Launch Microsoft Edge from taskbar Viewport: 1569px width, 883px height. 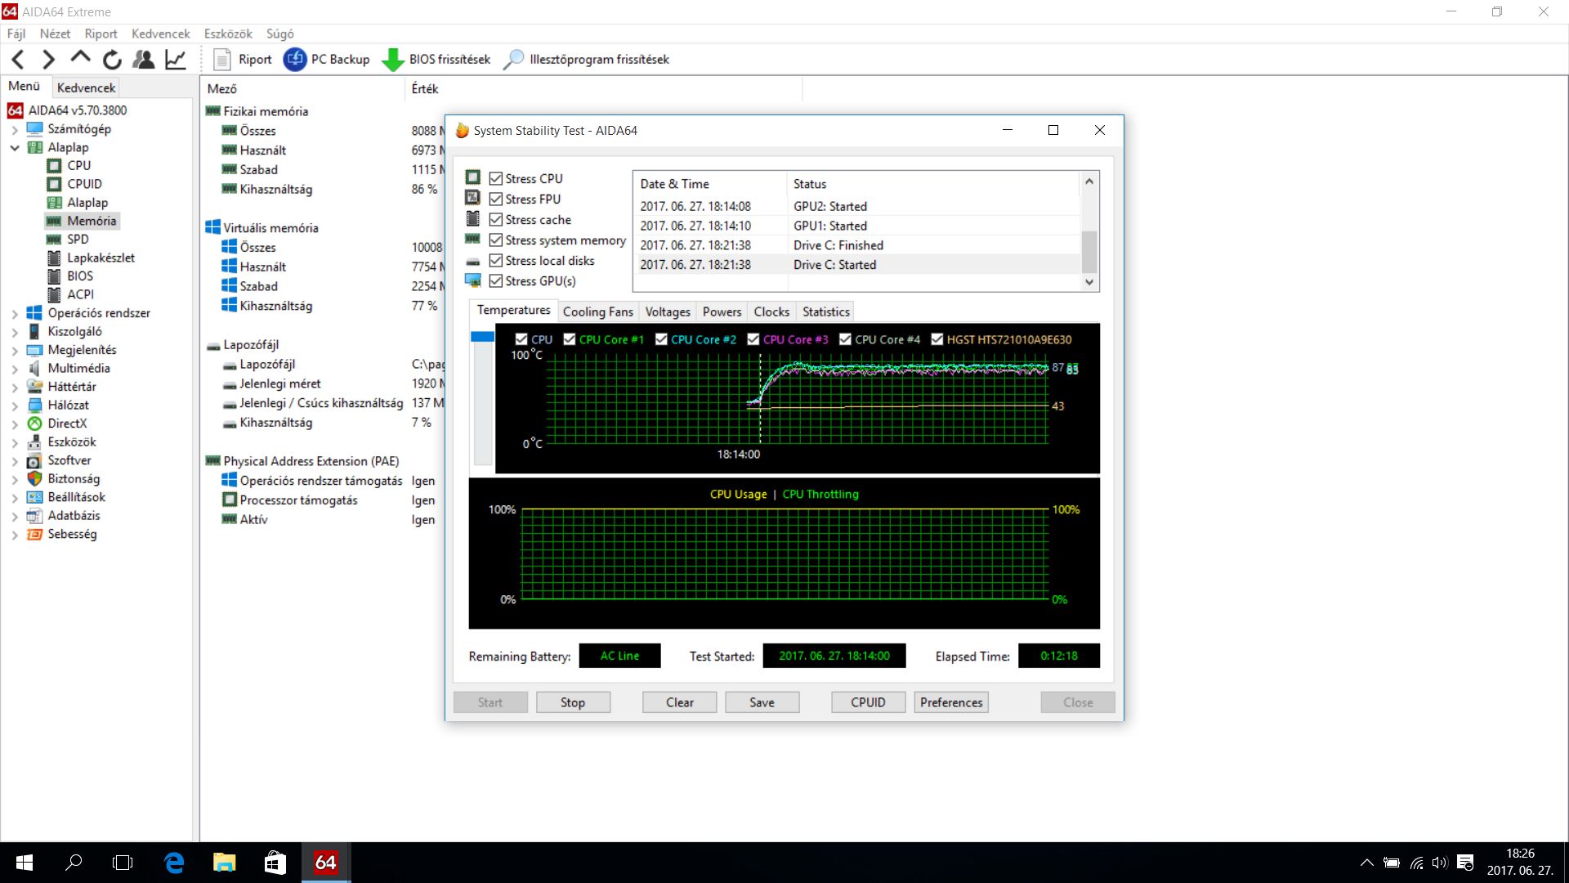coord(174,863)
